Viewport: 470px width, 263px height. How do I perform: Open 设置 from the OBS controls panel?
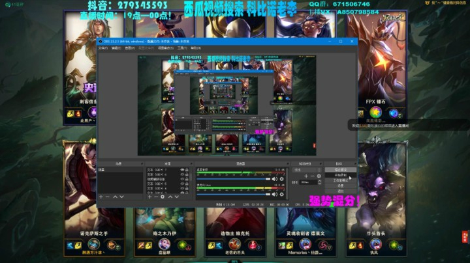click(341, 186)
